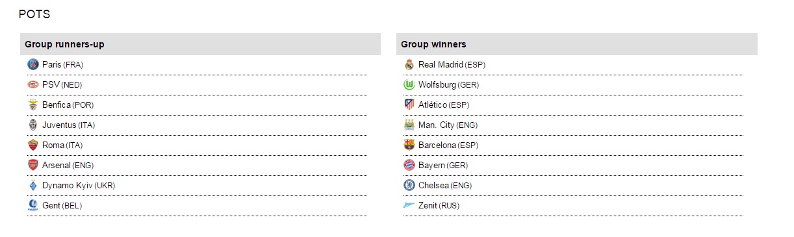Screen dimensions: 794x237
Task: Open the Man. City (ENG) link
Action: pyautogui.click(x=448, y=125)
